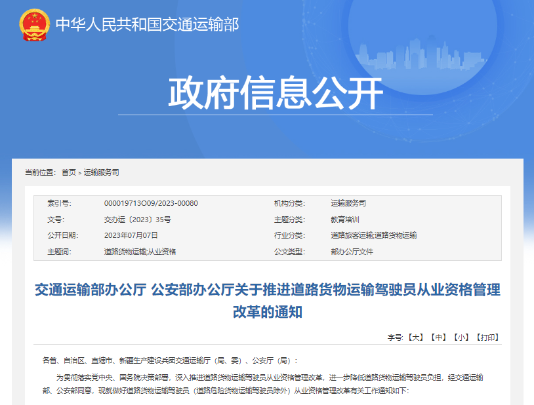Click the publish date 2023年07月07日

(131, 235)
